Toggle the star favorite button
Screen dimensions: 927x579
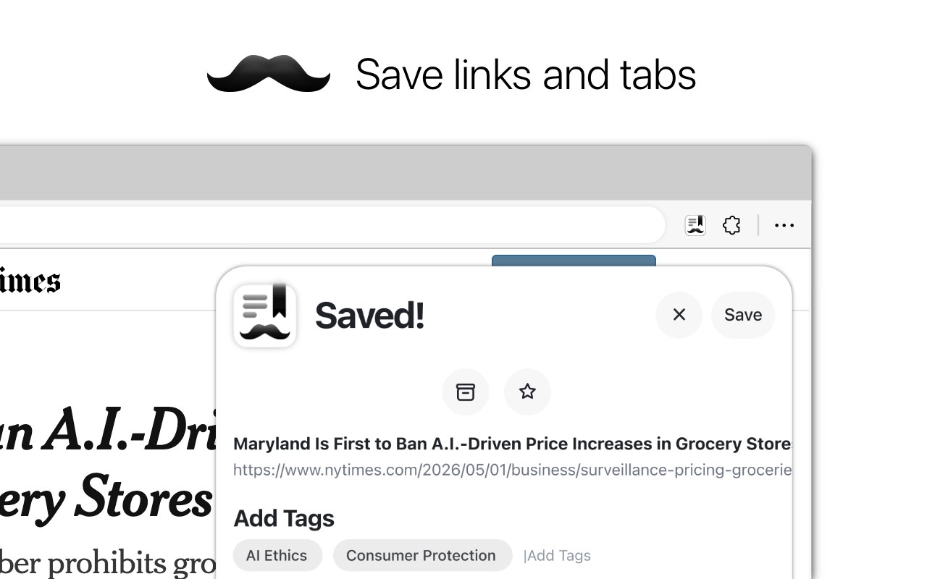[527, 392]
